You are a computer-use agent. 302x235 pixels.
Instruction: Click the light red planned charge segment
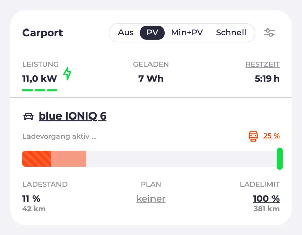(x=69, y=159)
